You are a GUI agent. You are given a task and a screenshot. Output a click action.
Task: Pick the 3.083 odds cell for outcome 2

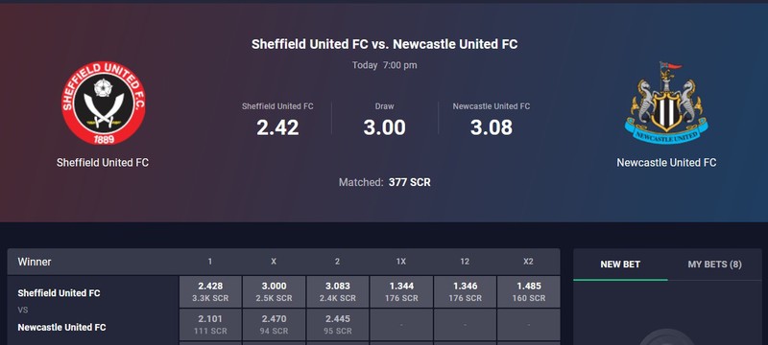[338, 291]
